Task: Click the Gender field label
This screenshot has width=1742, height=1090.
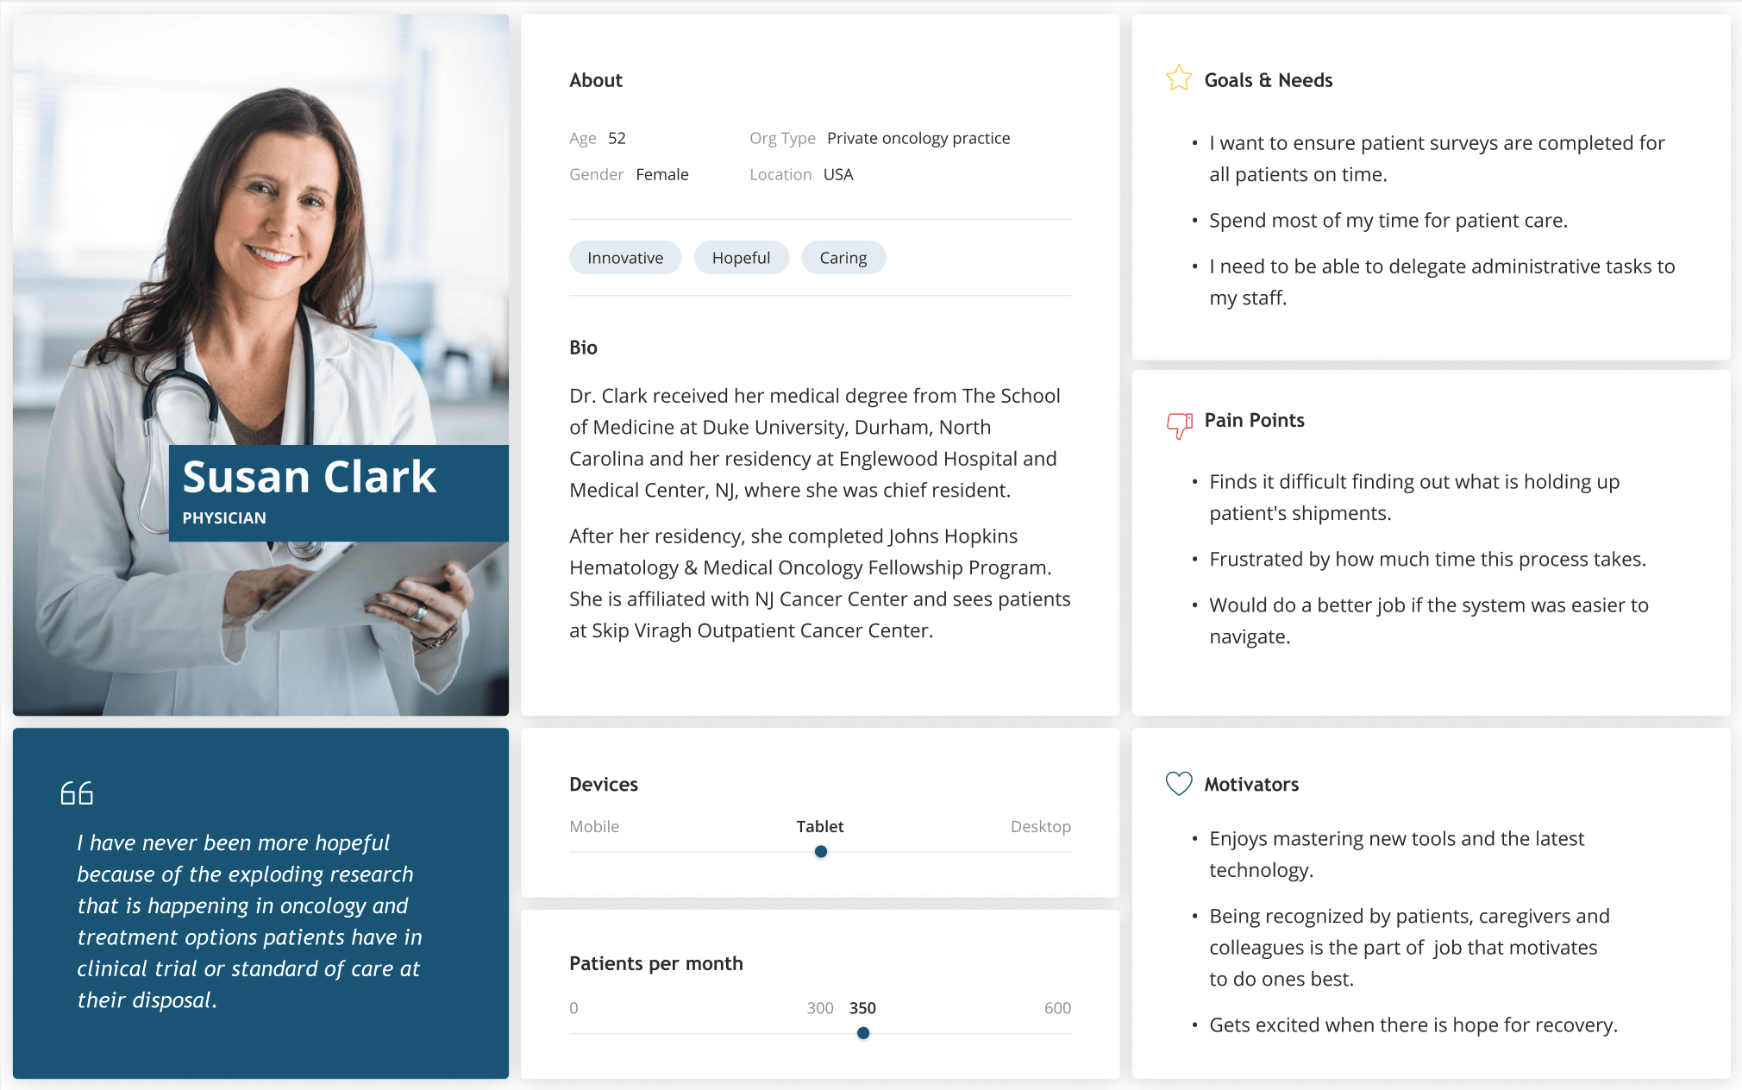Action: click(596, 174)
